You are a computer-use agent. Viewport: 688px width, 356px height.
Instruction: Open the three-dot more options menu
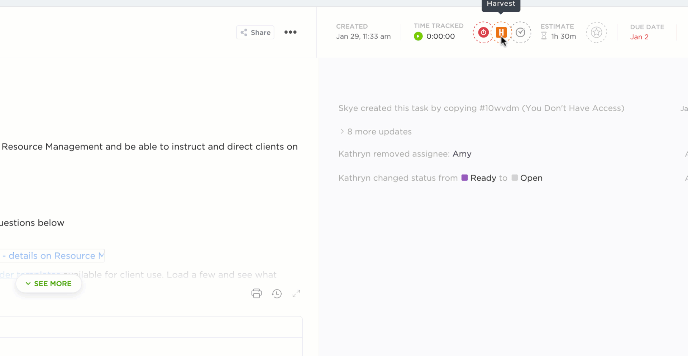click(x=290, y=32)
